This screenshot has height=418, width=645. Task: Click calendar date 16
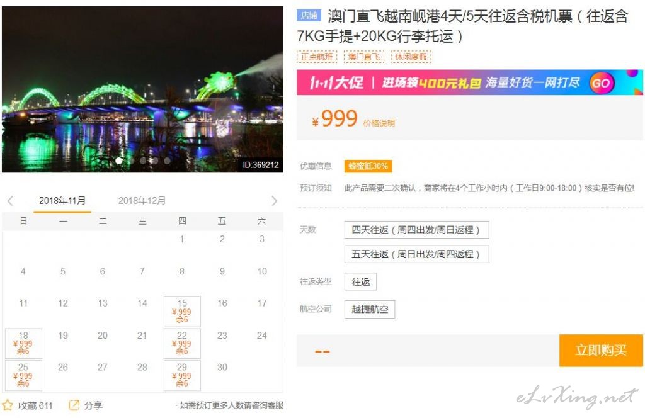222,303
